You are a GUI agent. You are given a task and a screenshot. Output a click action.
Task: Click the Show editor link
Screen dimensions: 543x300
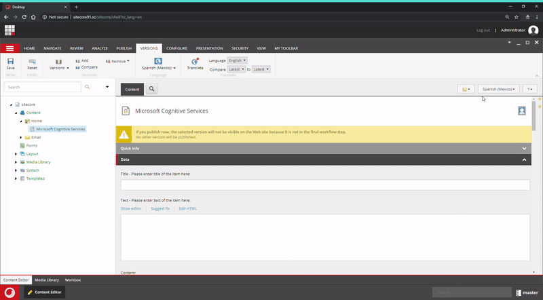pyautogui.click(x=131, y=208)
